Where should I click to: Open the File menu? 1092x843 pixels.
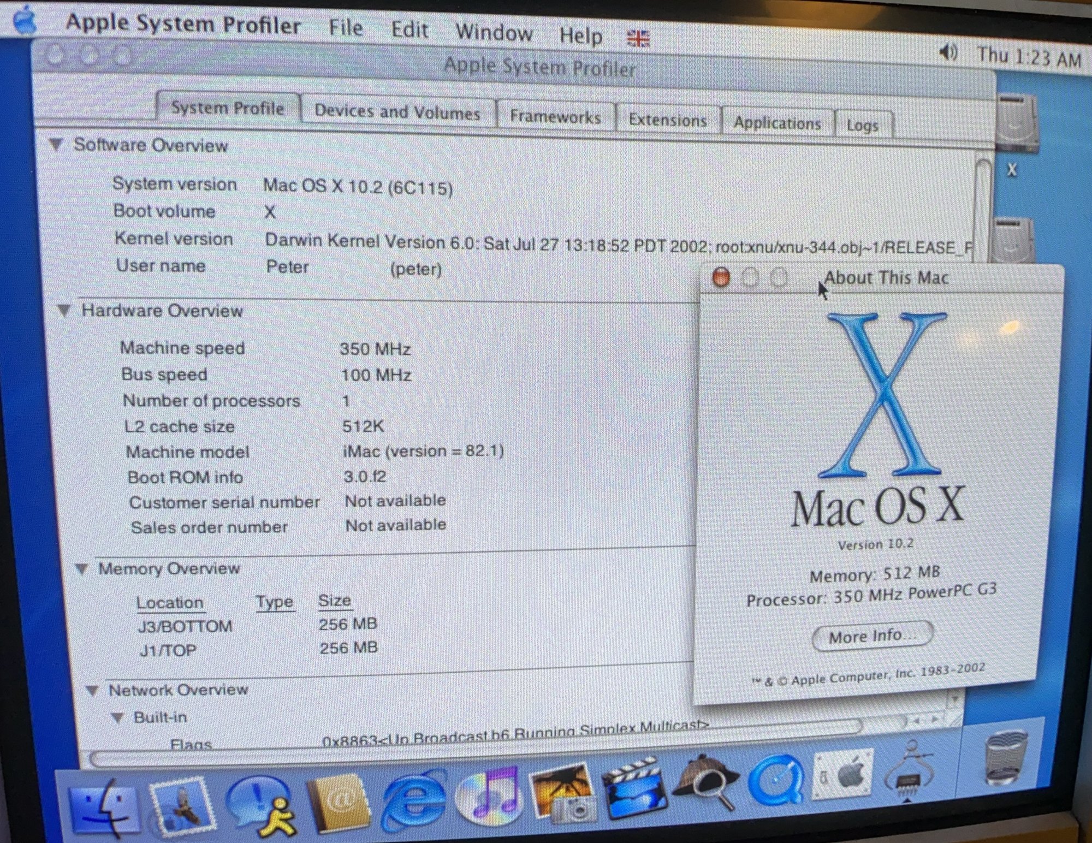[x=345, y=27]
